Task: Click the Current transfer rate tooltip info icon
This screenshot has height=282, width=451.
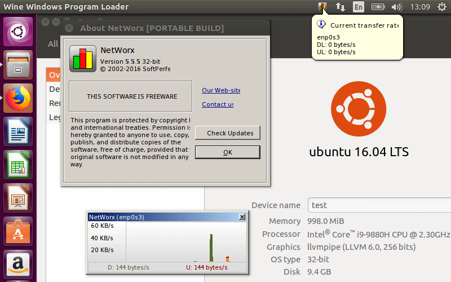Action: pos(321,24)
